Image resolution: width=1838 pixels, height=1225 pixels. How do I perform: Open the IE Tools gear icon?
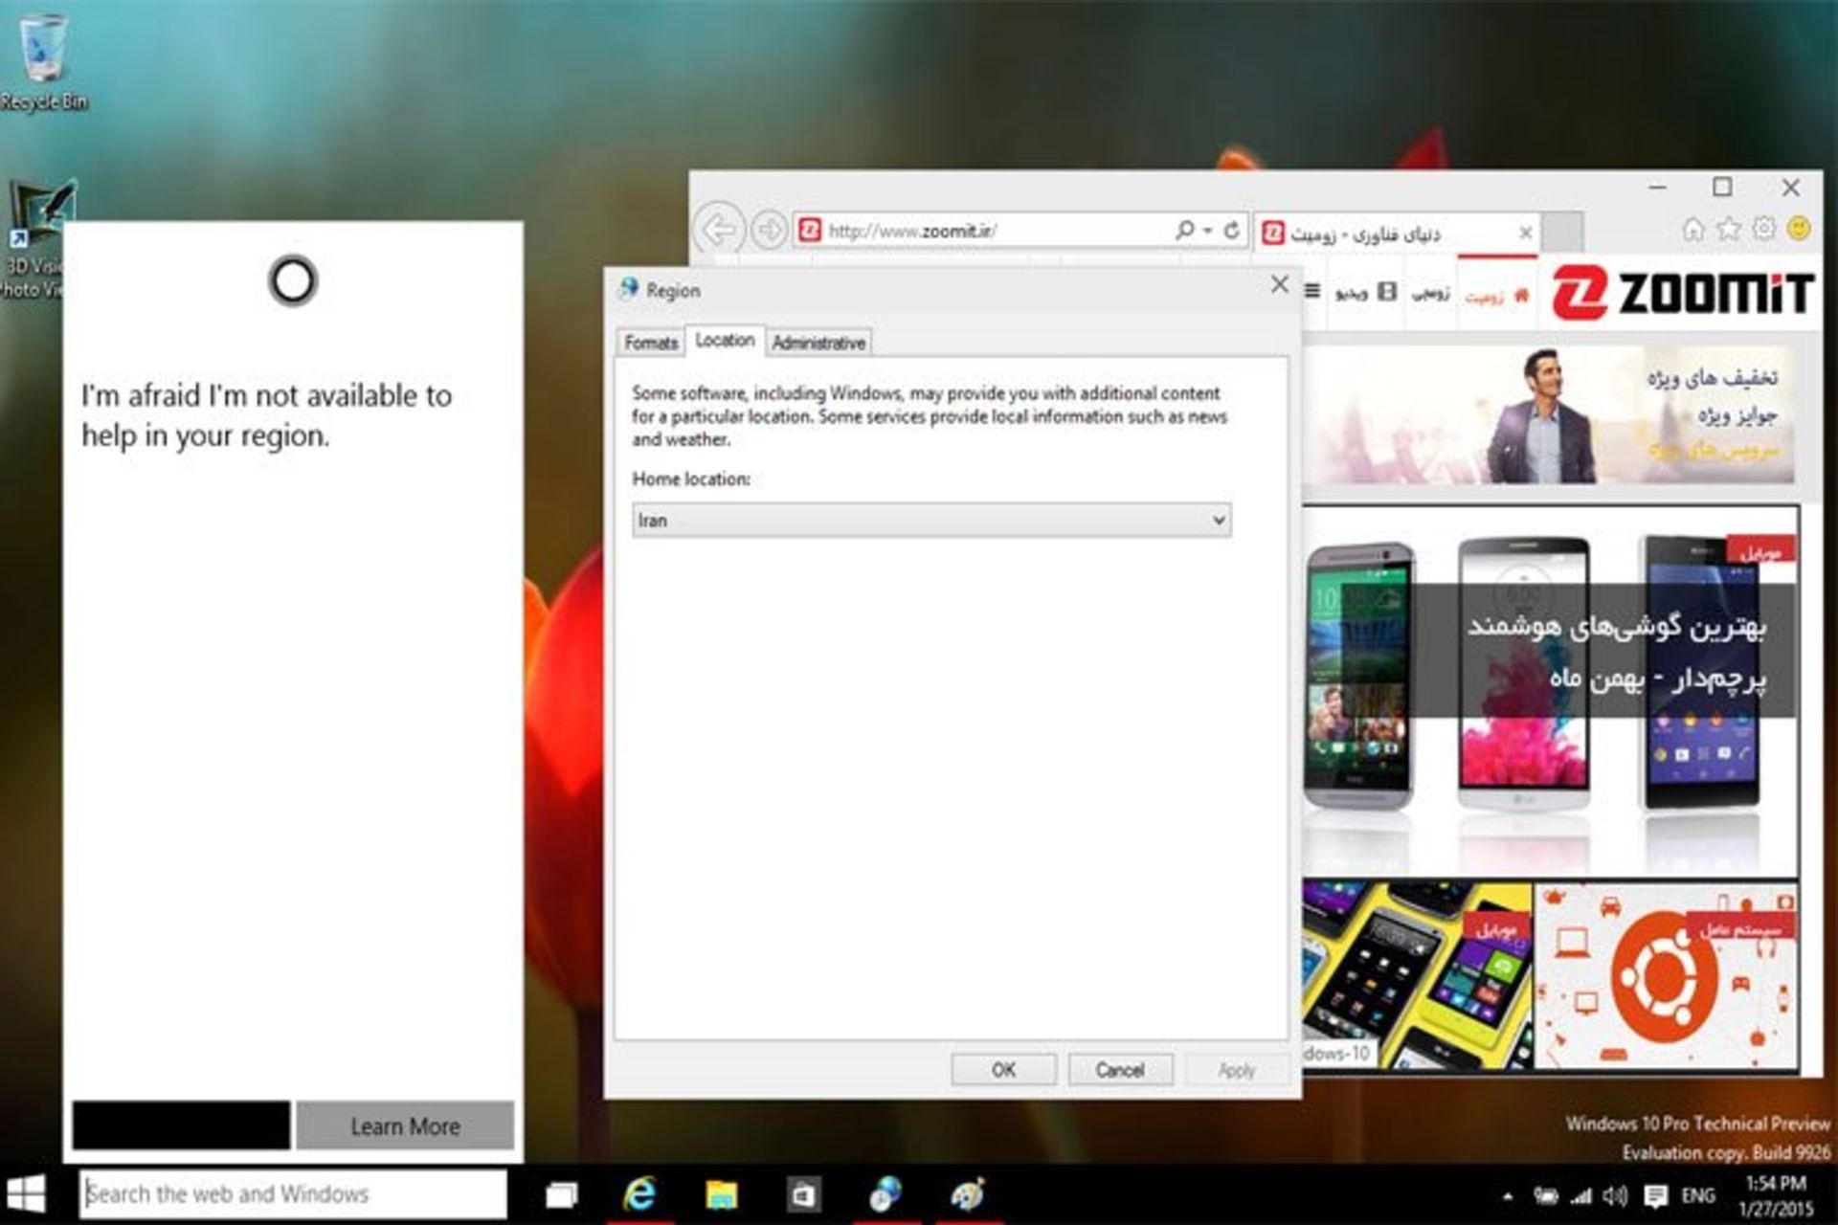pyautogui.click(x=1763, y=229)
